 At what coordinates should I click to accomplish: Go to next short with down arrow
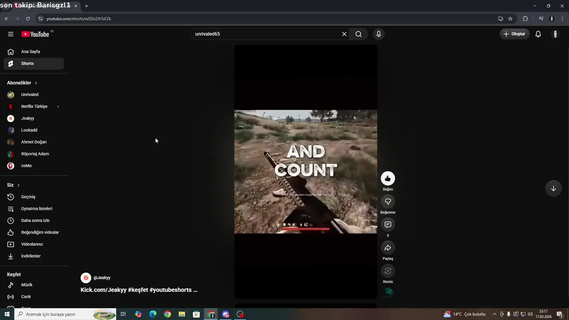[x=553, y=188]
